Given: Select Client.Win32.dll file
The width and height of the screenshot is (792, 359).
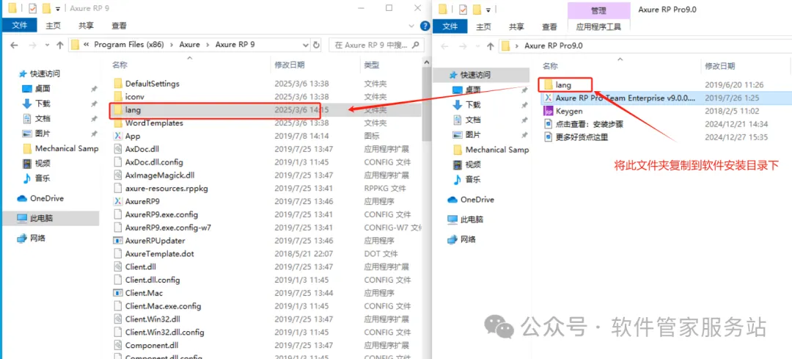Looking at the screenshot, I should [x=153, y=319].
